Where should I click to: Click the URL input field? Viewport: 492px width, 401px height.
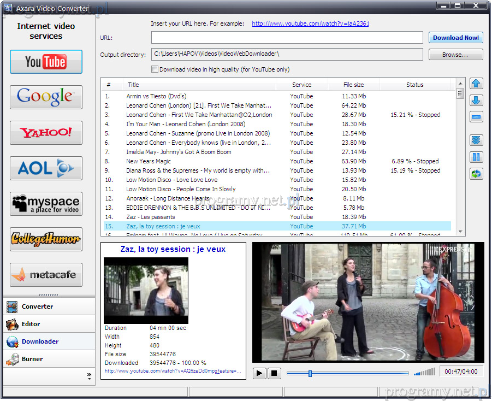tap(287, 38)
